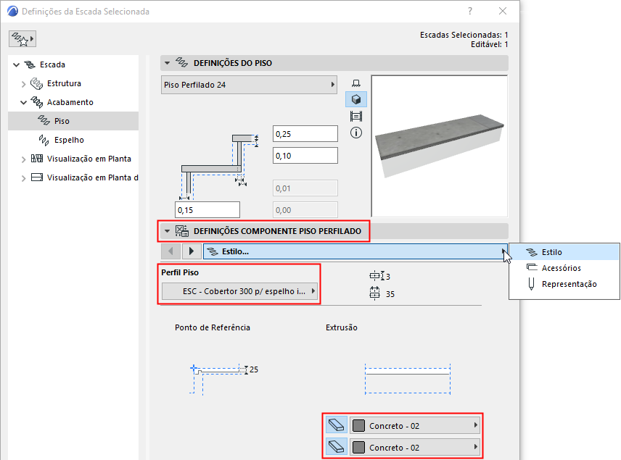This screenshot has height=460, width=621.
Task: Collapse the Definições do Piso panel
Action: (167, 63)
